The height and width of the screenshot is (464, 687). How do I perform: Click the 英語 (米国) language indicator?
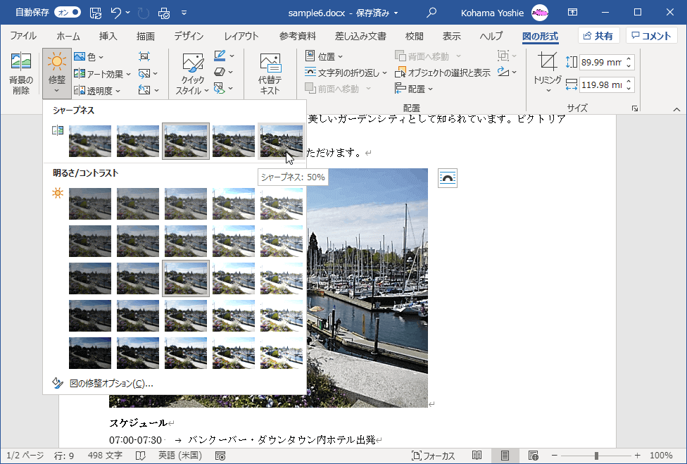point(180,456)
